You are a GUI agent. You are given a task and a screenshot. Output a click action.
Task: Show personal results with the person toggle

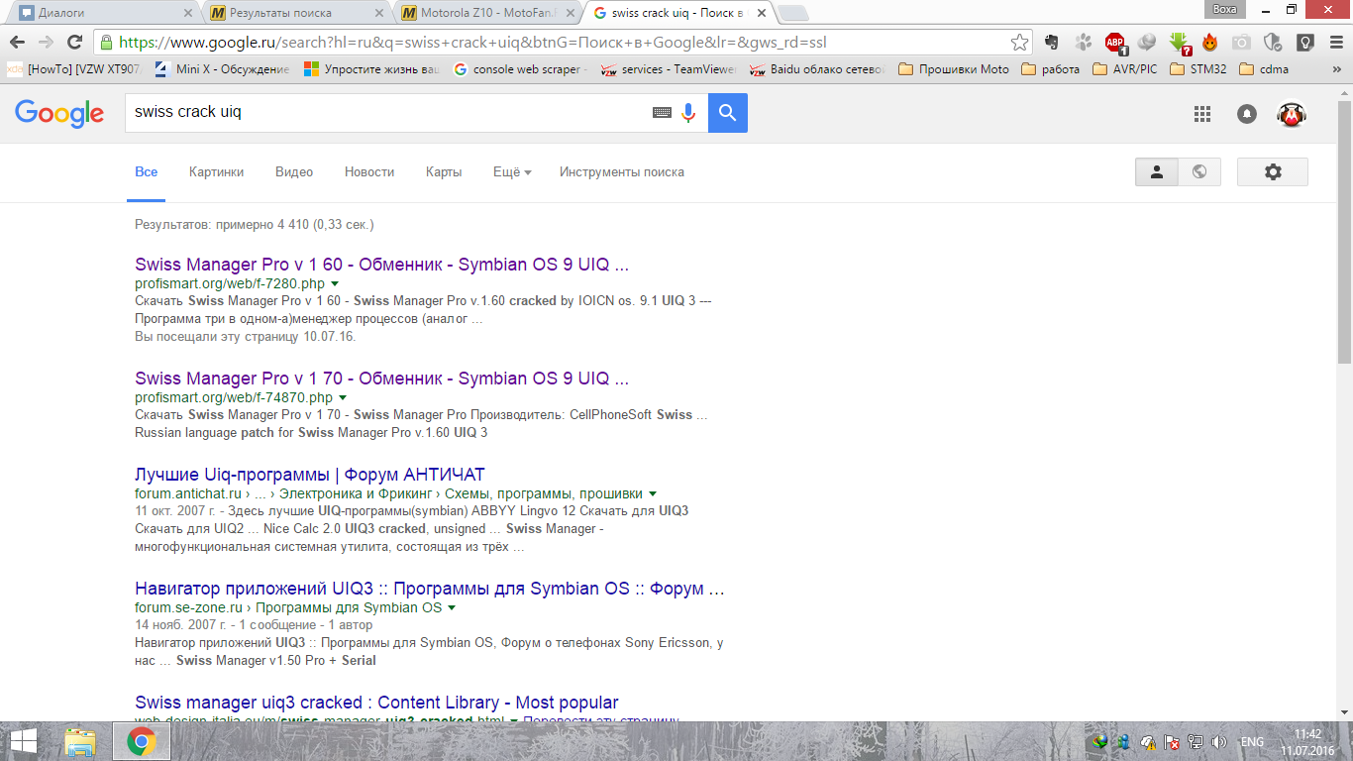click(1156, 171)
